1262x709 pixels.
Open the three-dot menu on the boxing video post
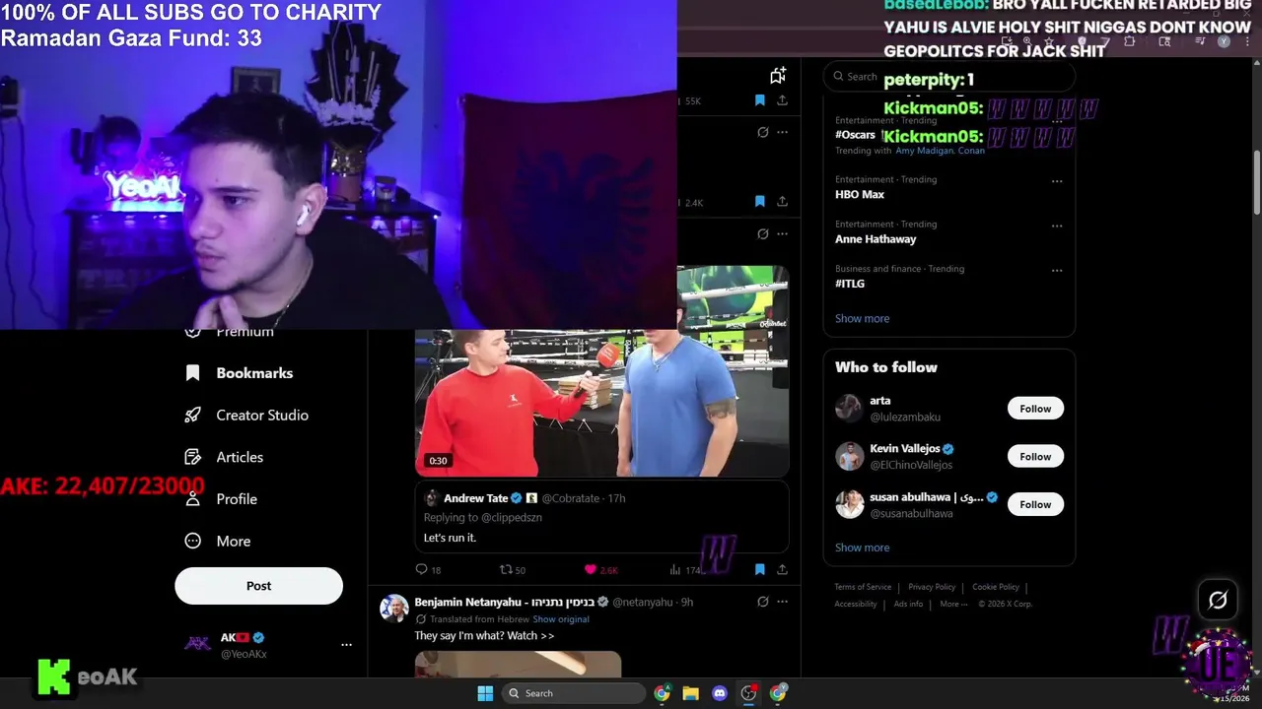782,234
